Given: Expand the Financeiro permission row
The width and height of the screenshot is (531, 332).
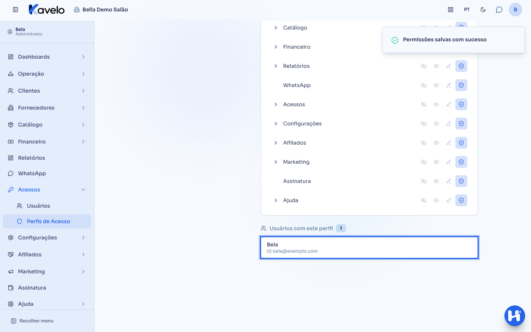Looking at the screenshot, I should (276, 47).
